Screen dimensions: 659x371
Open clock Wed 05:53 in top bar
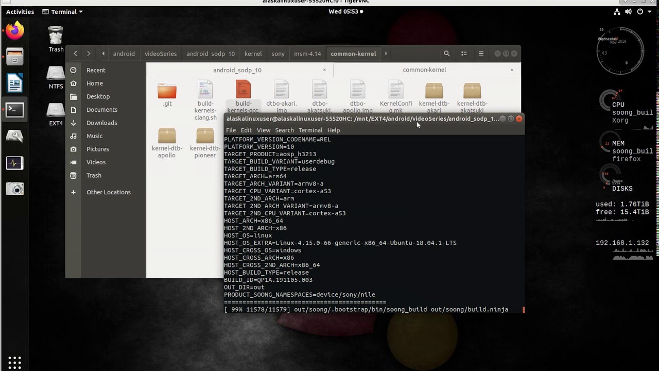345,11
